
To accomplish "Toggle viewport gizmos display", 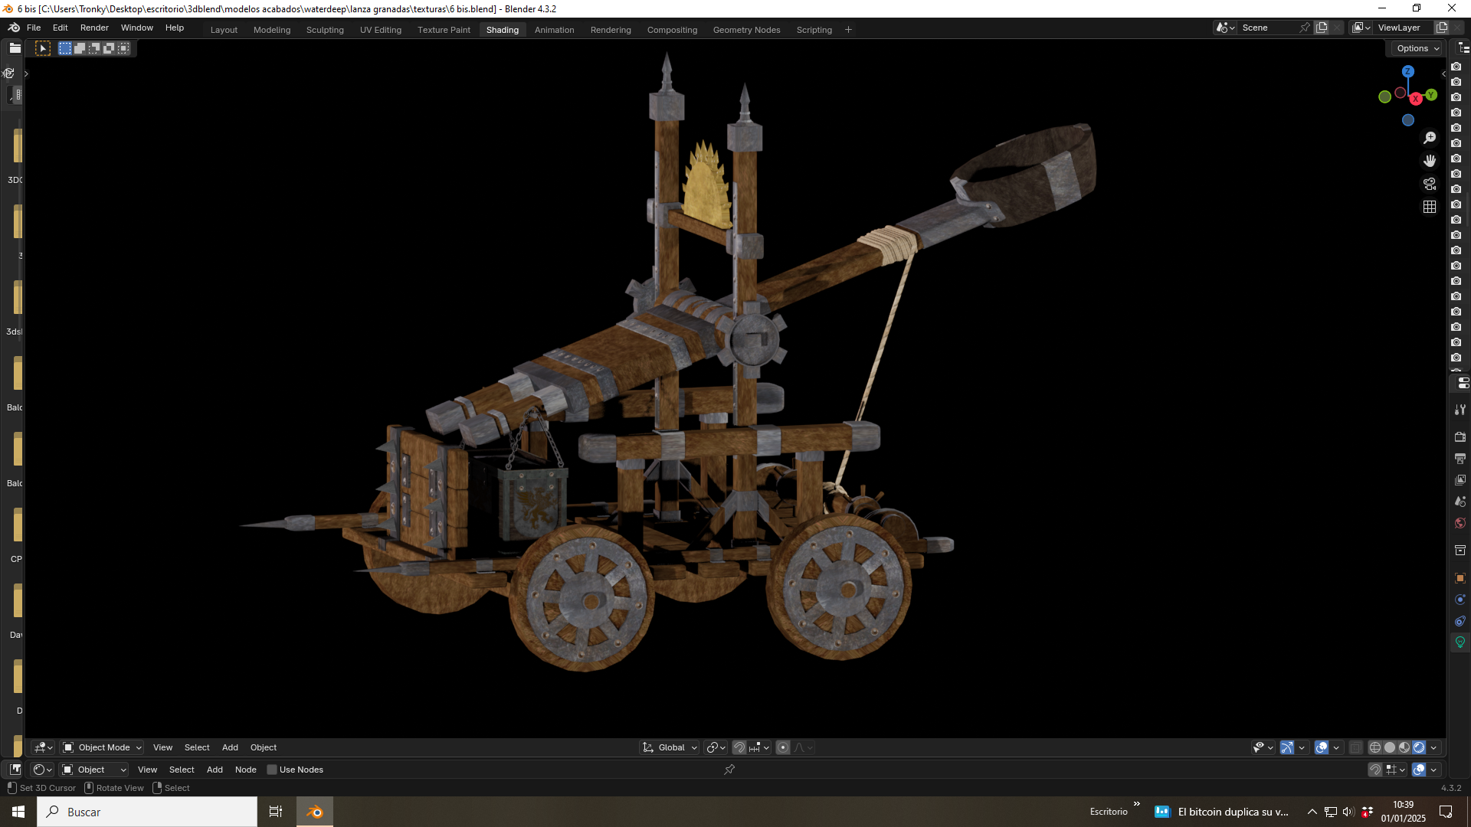I will tap(1287, 747).
